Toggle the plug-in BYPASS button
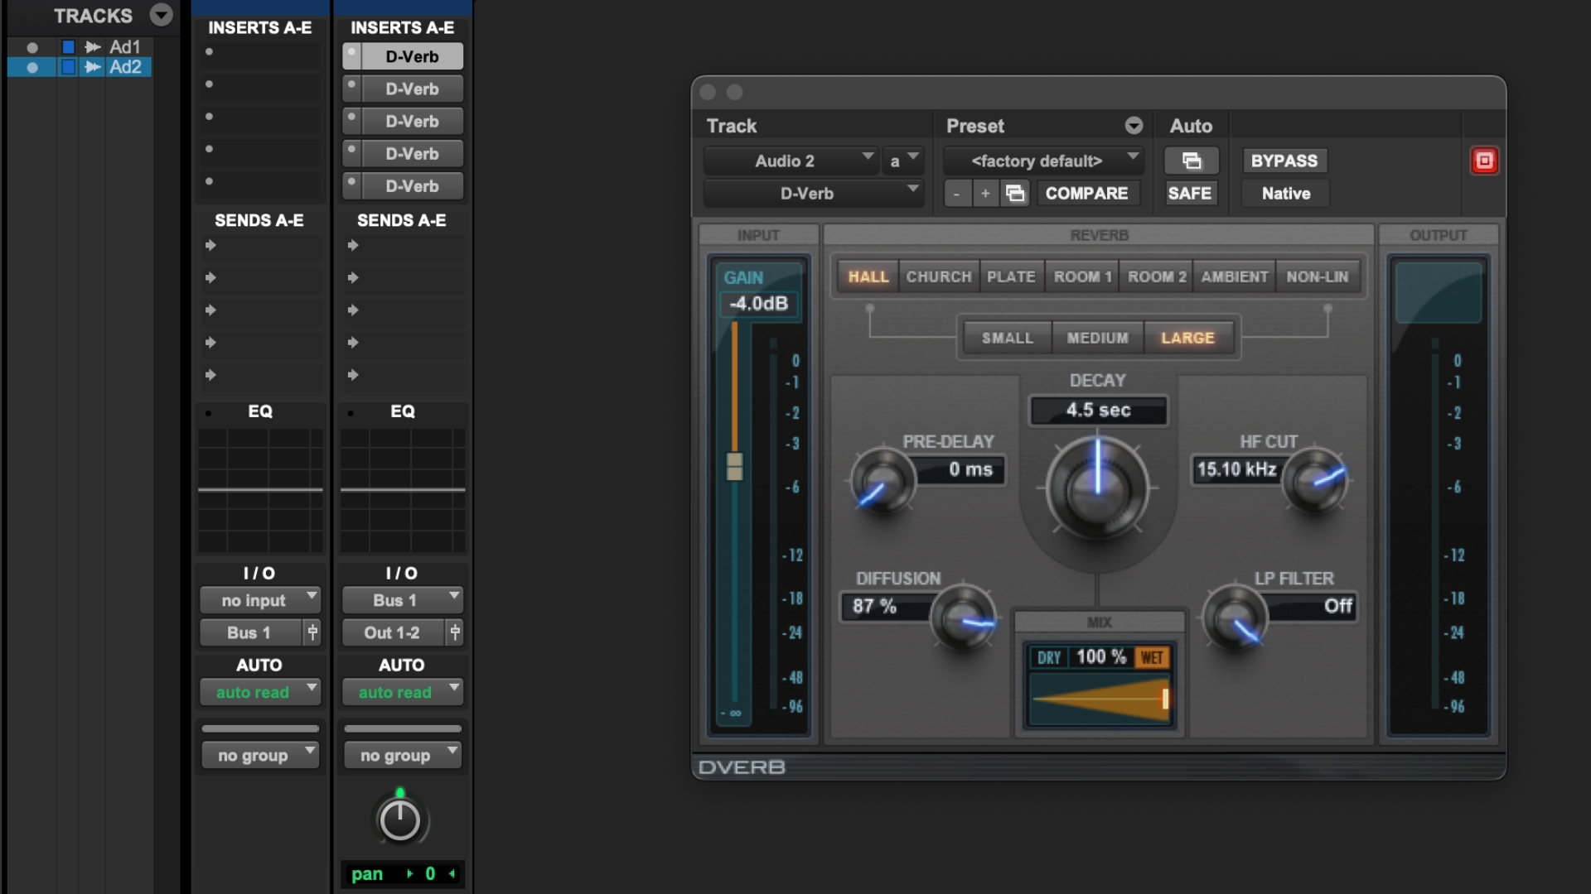The height and width of the screenshot is (894, 1591). pyautogui.click(x=1284, y=161)
